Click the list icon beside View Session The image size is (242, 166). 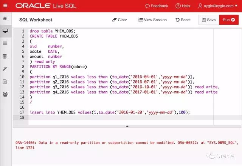pyautogui.click(x=140, y=20)
